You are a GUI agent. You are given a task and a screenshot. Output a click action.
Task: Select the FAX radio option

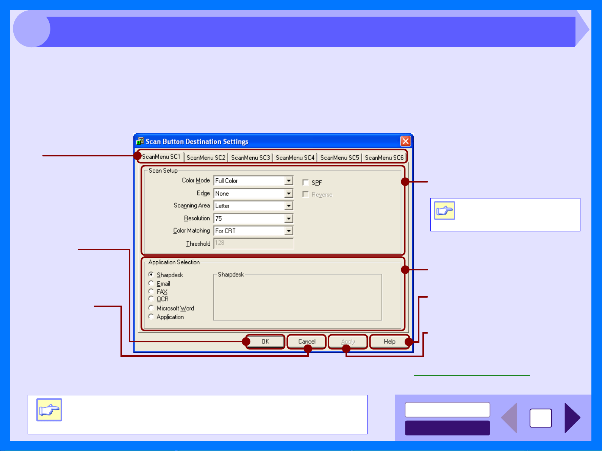click(x=151, y=291)
